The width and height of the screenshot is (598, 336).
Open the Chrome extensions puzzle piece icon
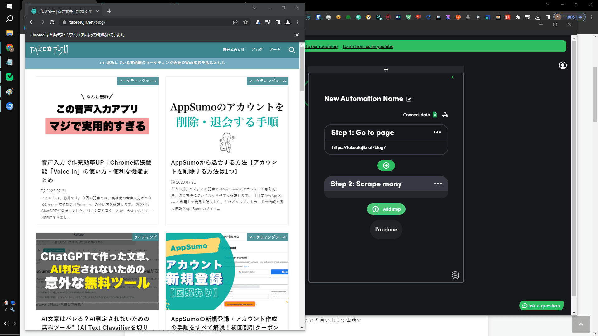pyautogui.click(x=518, y=17)
